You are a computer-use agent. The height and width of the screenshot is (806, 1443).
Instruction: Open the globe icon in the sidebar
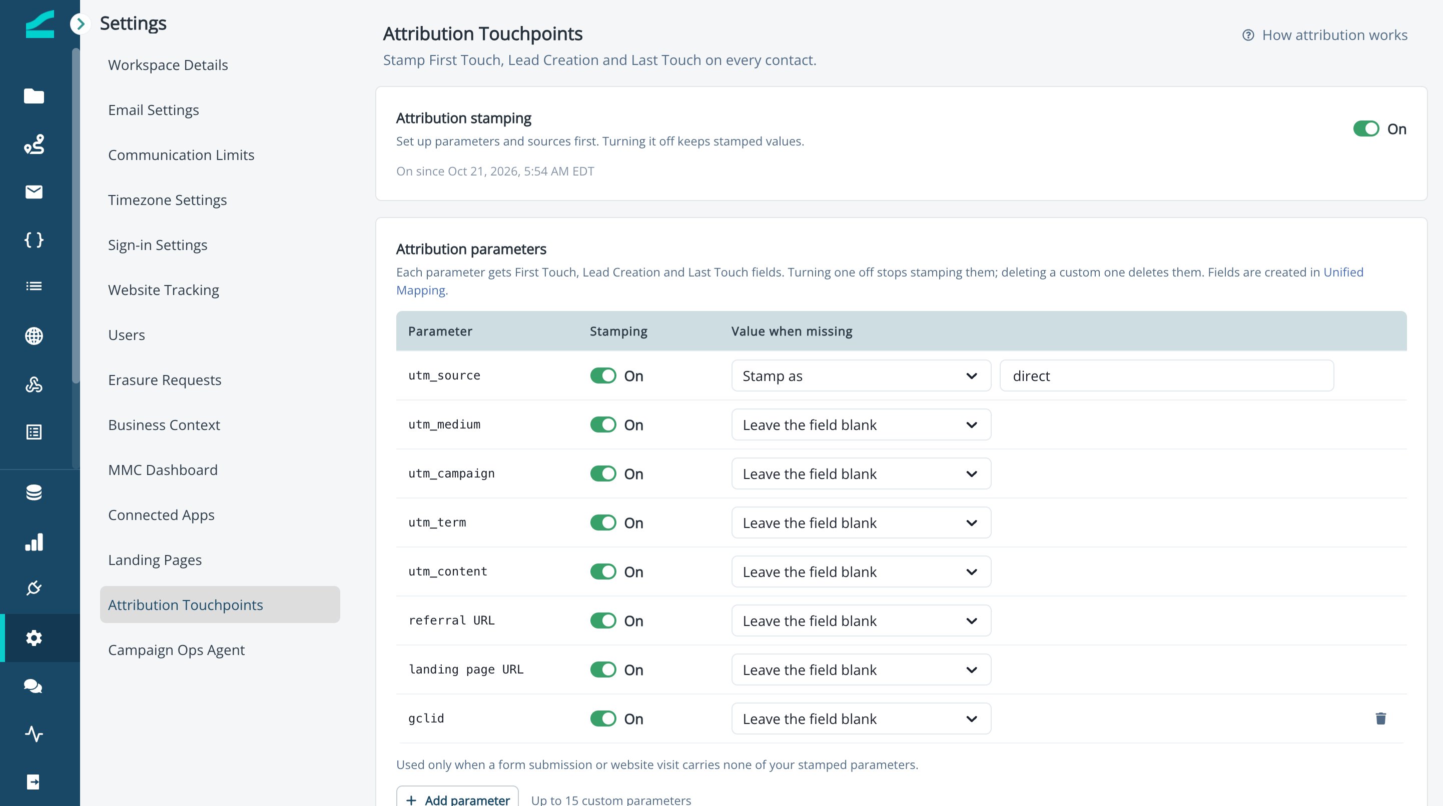(34, 336)
